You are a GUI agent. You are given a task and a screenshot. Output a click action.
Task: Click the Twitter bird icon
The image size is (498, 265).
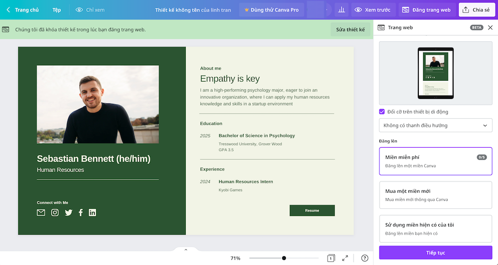[68, 213]
